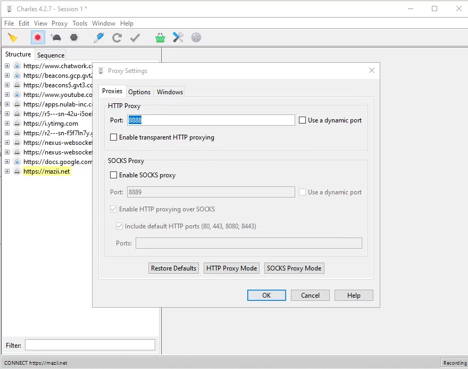468x369 pixels.
Task: Open settings via the wrench icon
Action: pyautogui.click(x=178, y=37)
